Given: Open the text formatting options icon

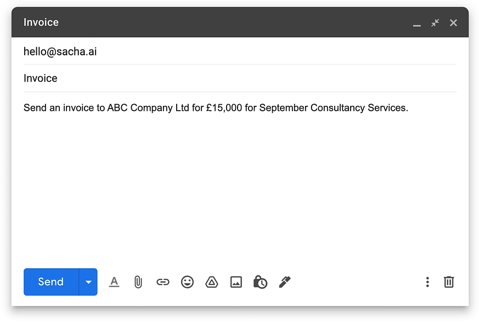Looking at the screenshot, I should pos(114,282).
